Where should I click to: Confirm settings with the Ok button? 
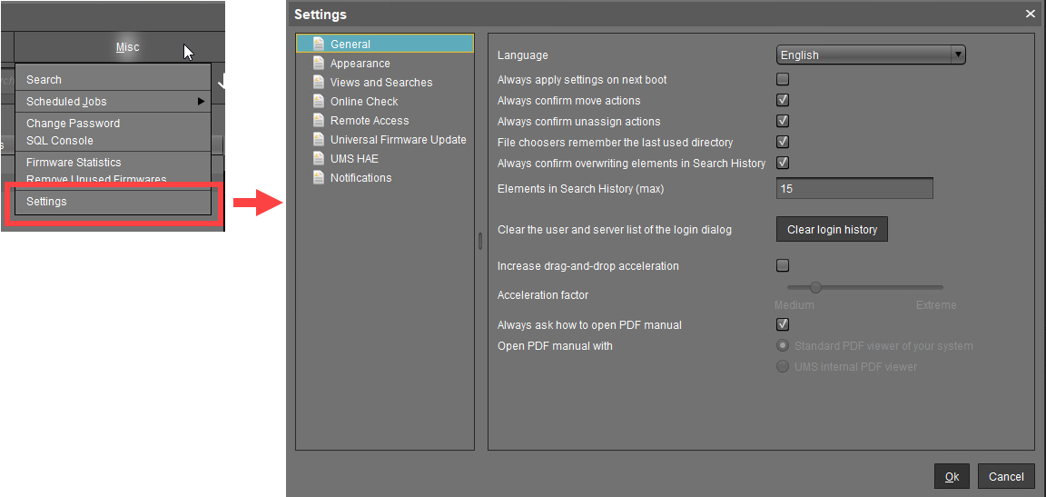952,476
